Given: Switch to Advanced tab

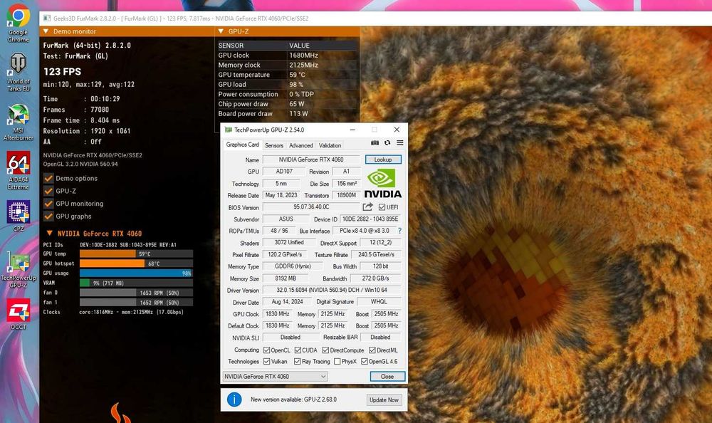Looking at the screenshot, I should coord(301,145).
